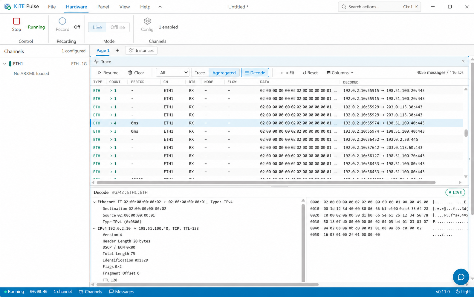Click the trace vertical scrollbar thumb
This screenshot has width=474, height=297.
click(466, 133)
